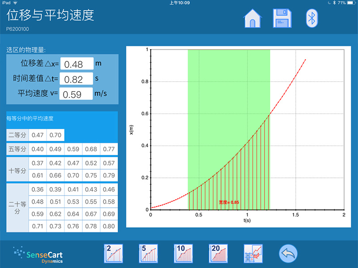
Task: Tap the 五等分 row header
Action: point(17,149)
